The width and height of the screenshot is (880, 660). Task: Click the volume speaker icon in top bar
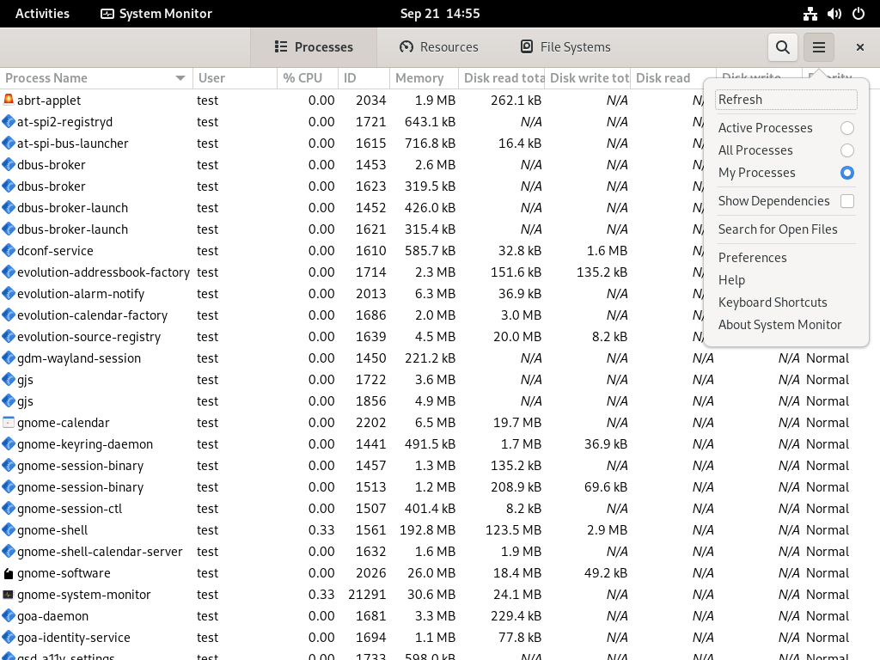tap(834, 14)
